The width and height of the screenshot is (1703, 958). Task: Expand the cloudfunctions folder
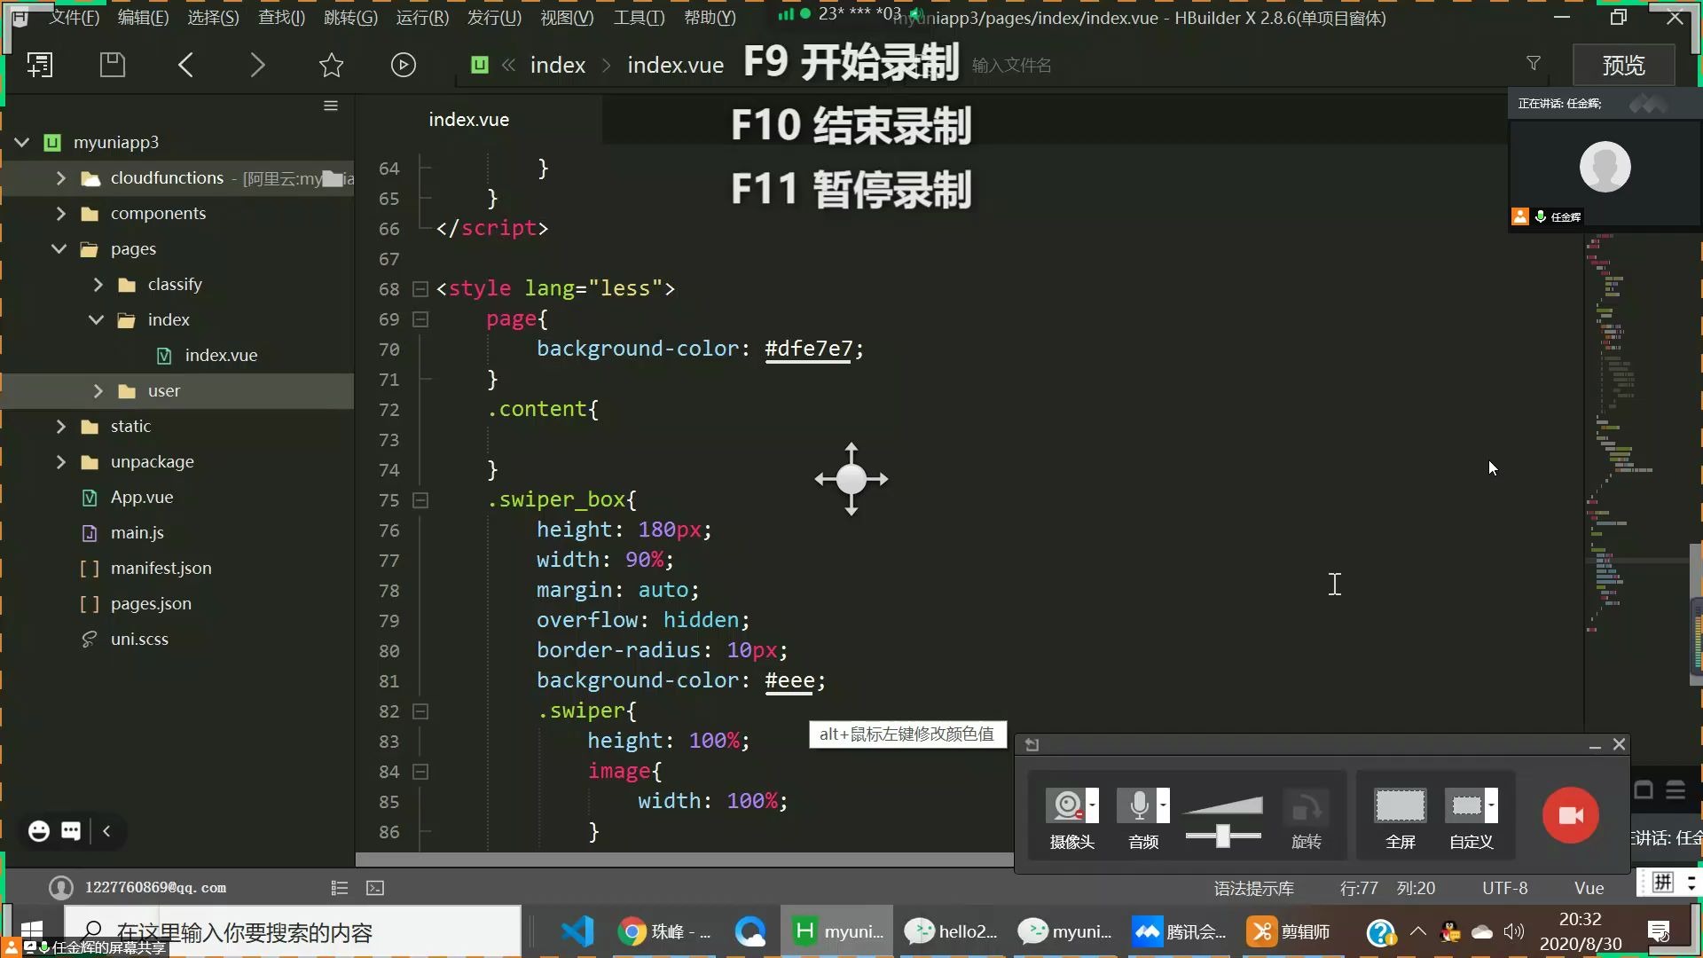(x=59, y=177)
